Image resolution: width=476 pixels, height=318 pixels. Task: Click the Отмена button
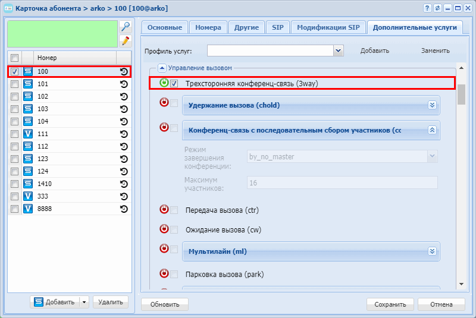pos(441,304)
